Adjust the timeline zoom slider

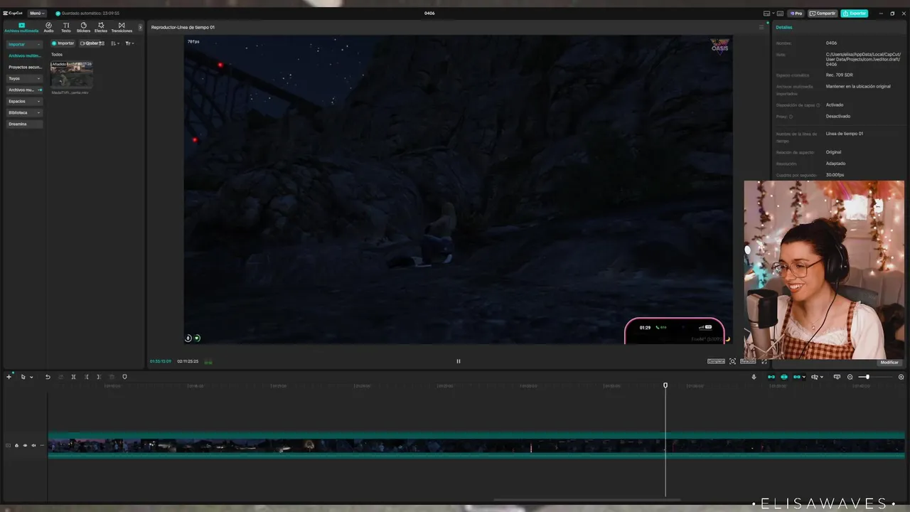pyautogui.click(x=867, y=377)
